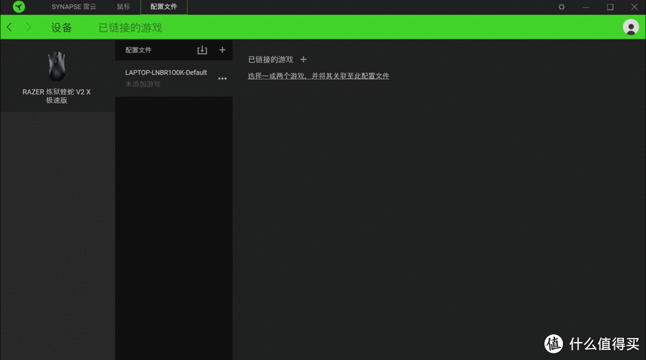Close the Synapse window
This screenshot has width=646, height=360.
tap(635, 7)
